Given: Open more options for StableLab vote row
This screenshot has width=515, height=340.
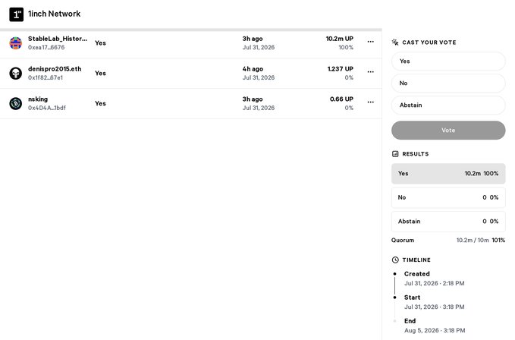Looking at the screenshot, I should [370, 42].
